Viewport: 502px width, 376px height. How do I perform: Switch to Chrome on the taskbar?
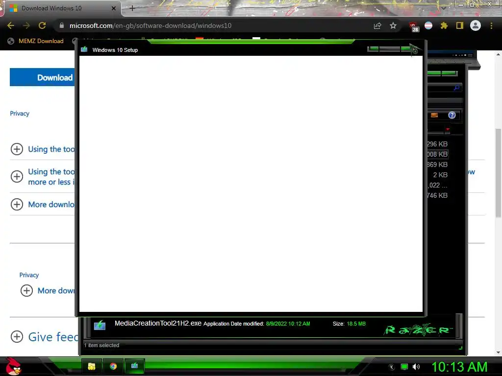[x=113, y=366]
